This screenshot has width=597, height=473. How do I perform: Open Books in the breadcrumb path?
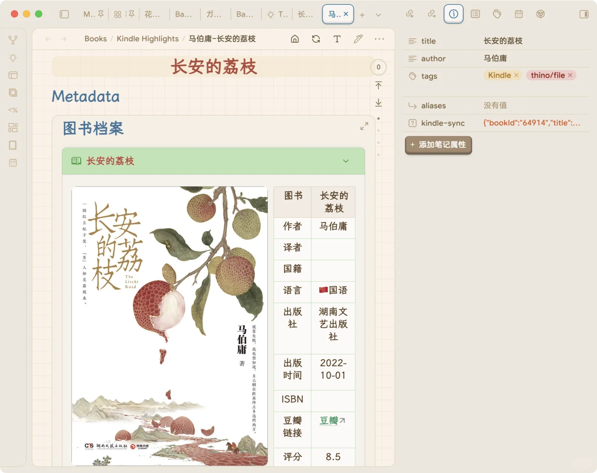coord(96,39)
